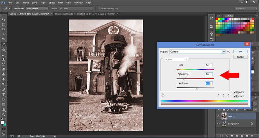Open the Preset dropdown showing Custom
This screenshot has width=259, height=138.
pos(197,52)
